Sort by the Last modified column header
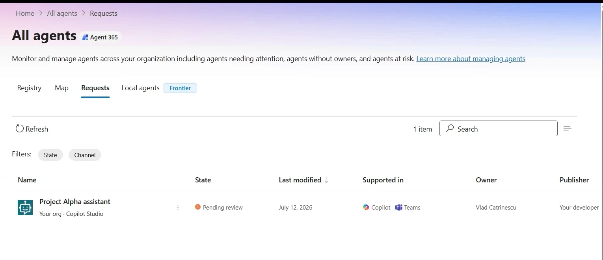The height and width of the screenshot is (260, 603). coord(300,180)
